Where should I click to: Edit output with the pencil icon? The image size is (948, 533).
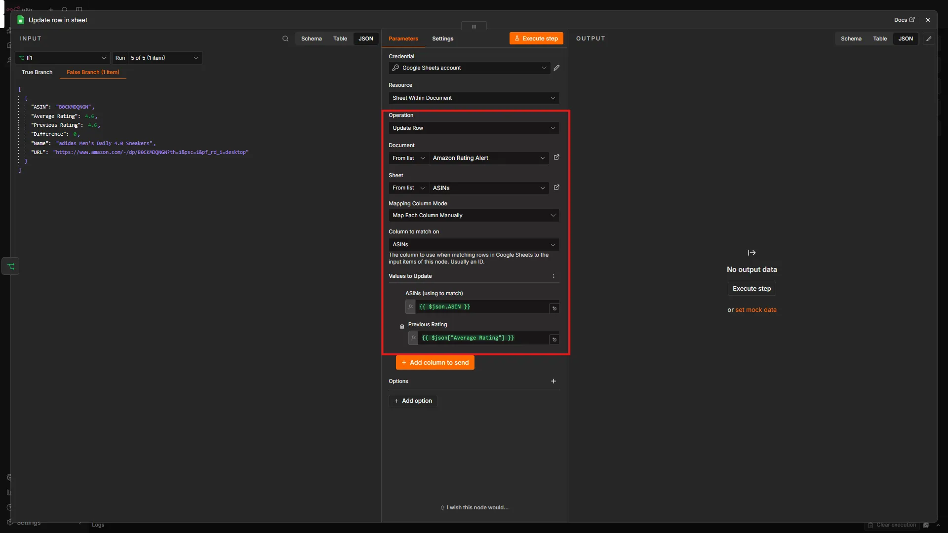coord(929,38)
